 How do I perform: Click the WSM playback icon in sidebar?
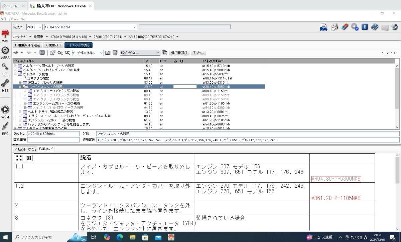click(x=5, y=109)
